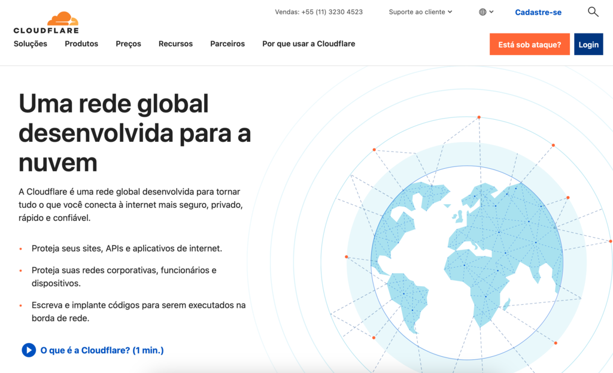Viewport: 613px width, 373px height.
Task: Open the Produtos menu
Action: (81, 44)
